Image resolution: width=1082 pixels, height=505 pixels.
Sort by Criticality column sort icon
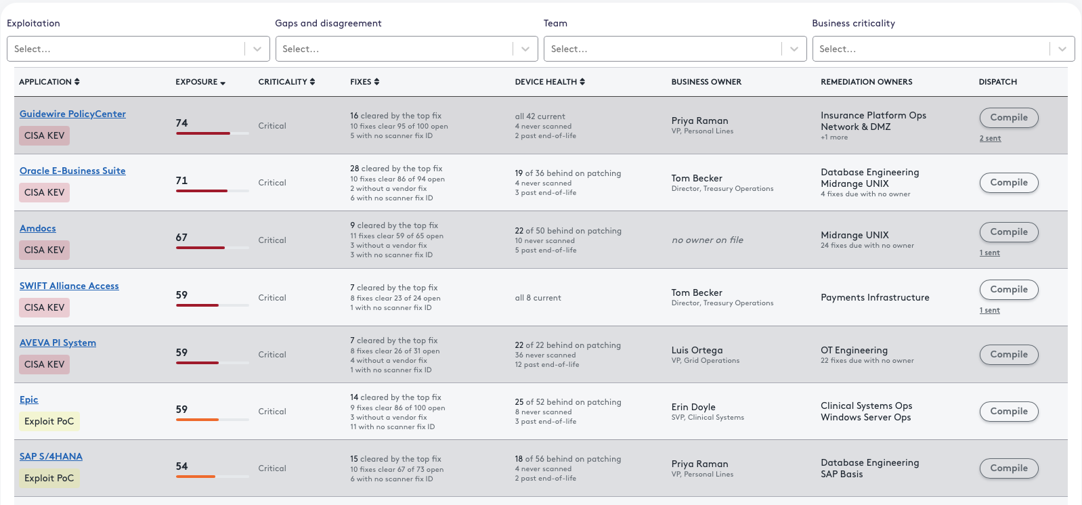312,82
